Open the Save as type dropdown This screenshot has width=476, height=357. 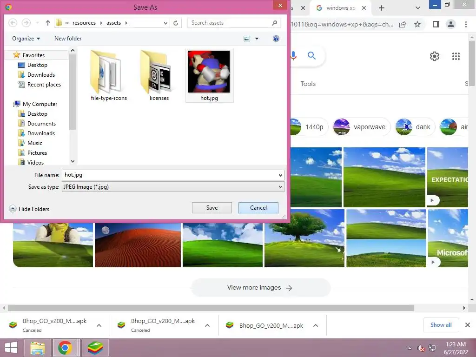[x=173, y=187]
